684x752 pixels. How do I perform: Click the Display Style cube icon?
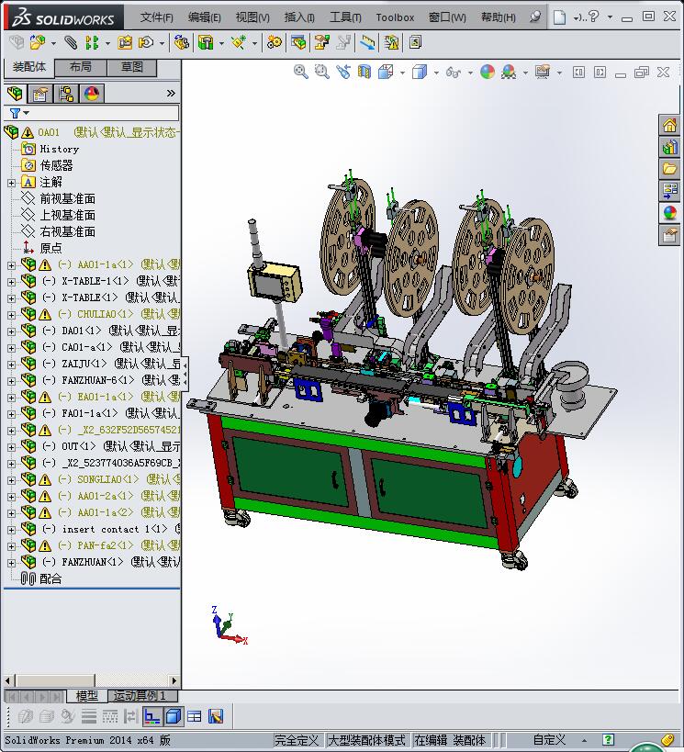pyautogui.click(x=420, y=72)
